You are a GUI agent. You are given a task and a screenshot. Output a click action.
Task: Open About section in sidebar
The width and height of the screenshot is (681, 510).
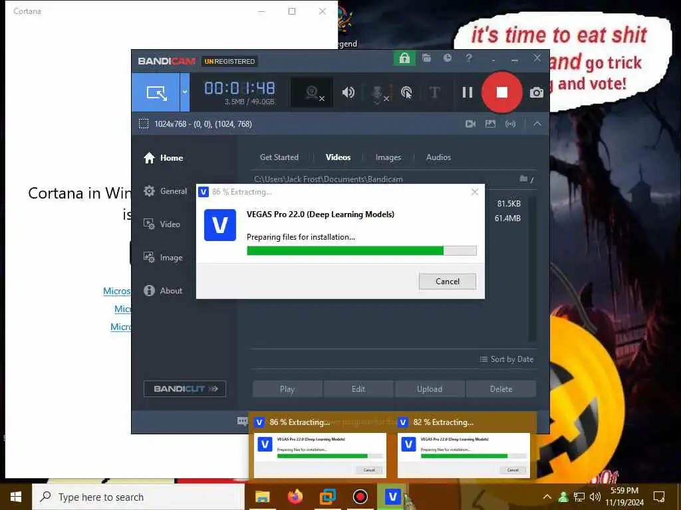163,291
